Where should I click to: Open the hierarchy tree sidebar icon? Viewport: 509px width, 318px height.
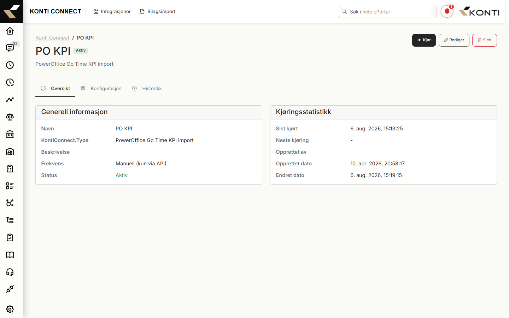coord(10,220)
